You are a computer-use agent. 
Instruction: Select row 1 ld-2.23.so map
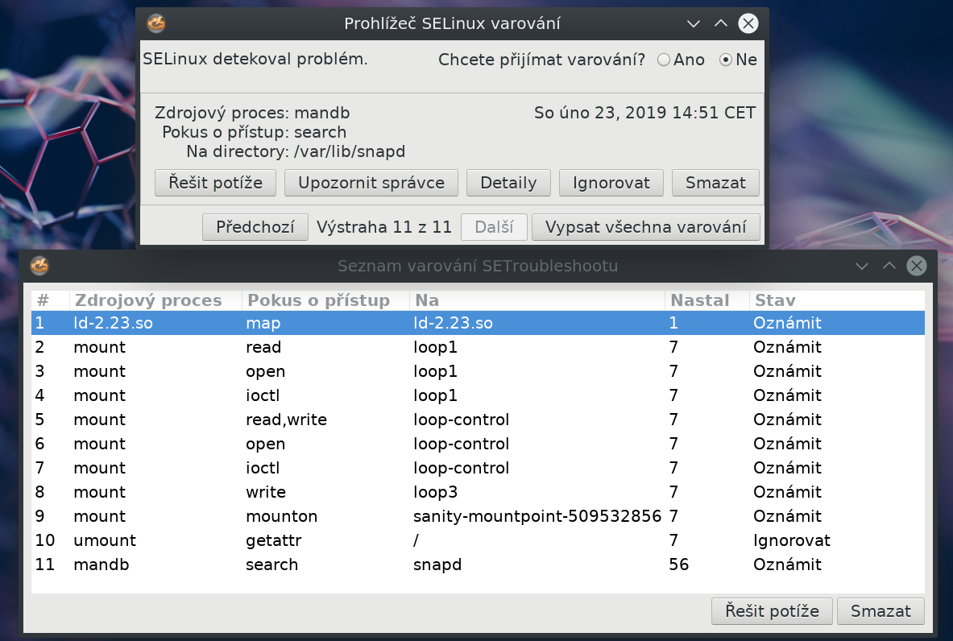click(478, 323)
